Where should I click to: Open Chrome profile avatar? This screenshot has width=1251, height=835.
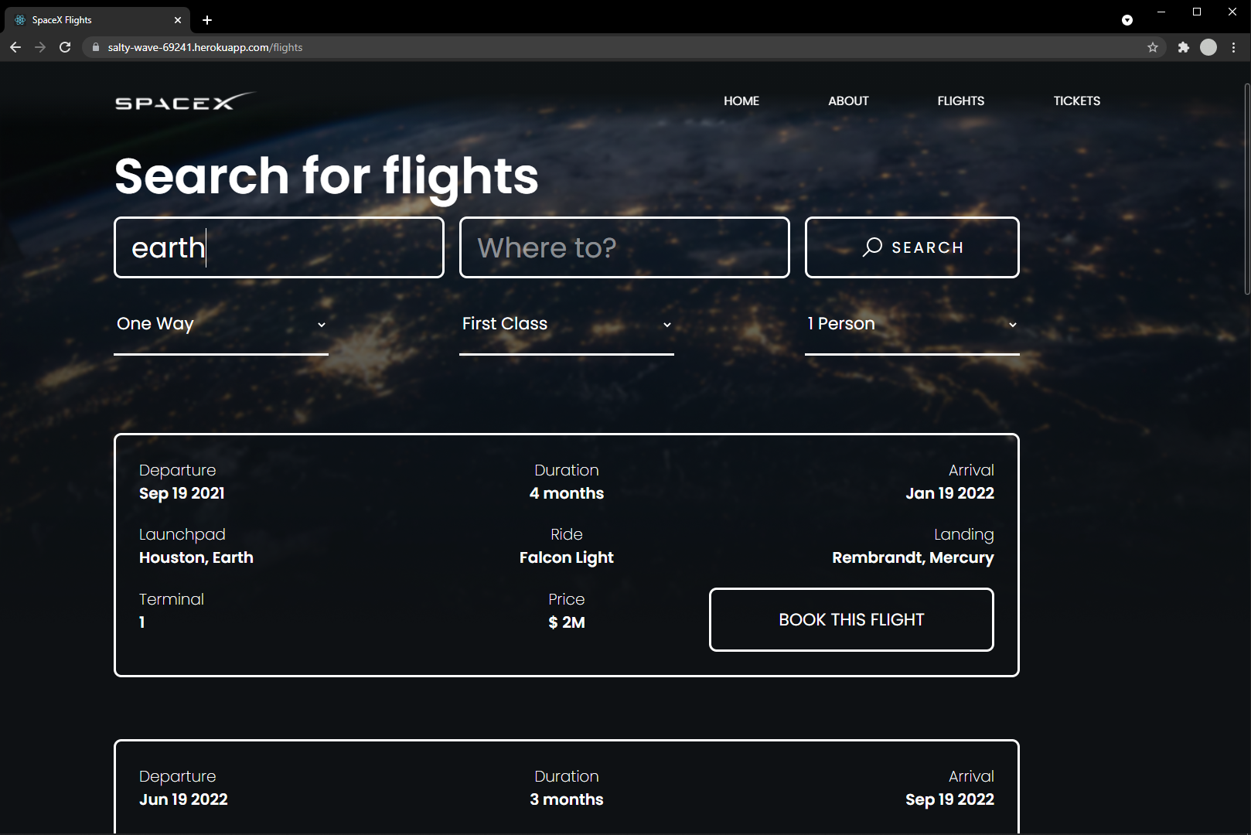(x=1208, y=47)
